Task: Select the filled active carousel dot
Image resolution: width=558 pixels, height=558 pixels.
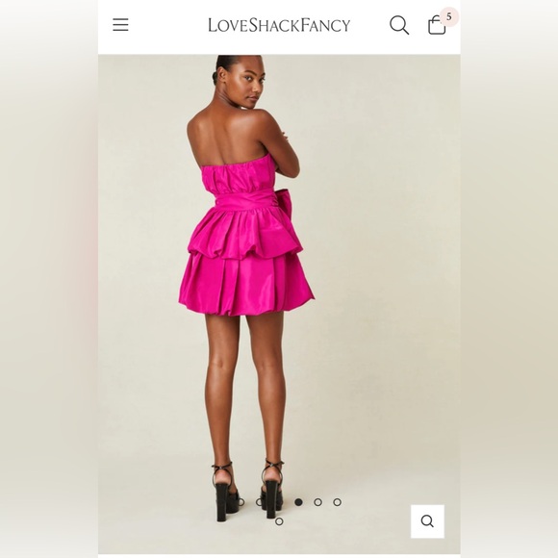Action: 298,502
